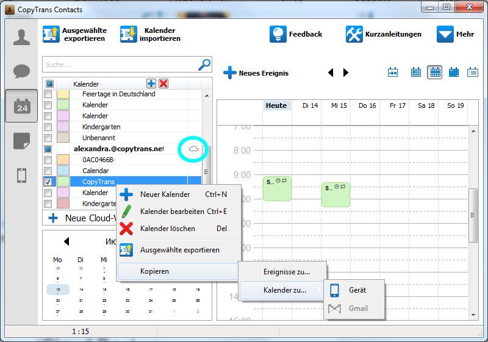Click the yellow swatch of Feiertage in Deutschland
This screenshot has height=342, width=488.
63,94
